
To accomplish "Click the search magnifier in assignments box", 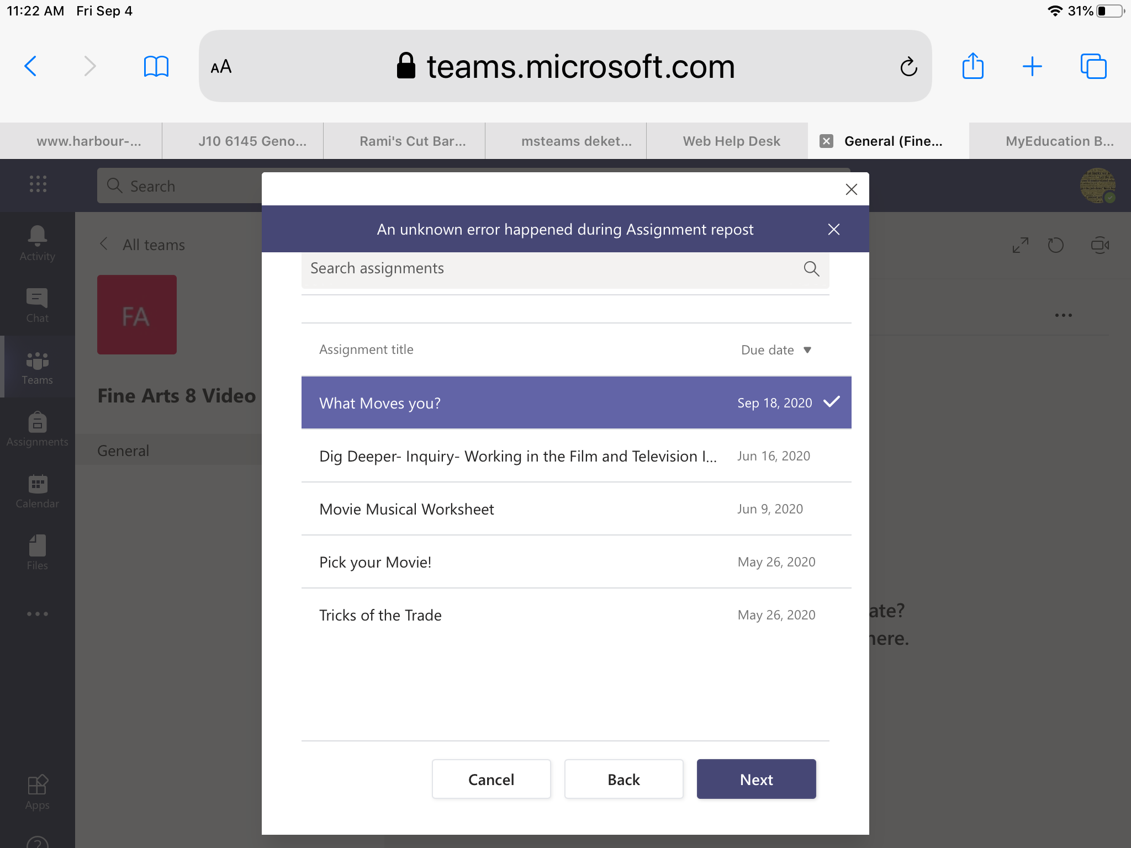I will click(x=811, y=269).
